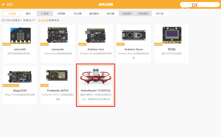221x137 pixels.
Task: Open the 通信模块 tab
Action: (94, 14)
